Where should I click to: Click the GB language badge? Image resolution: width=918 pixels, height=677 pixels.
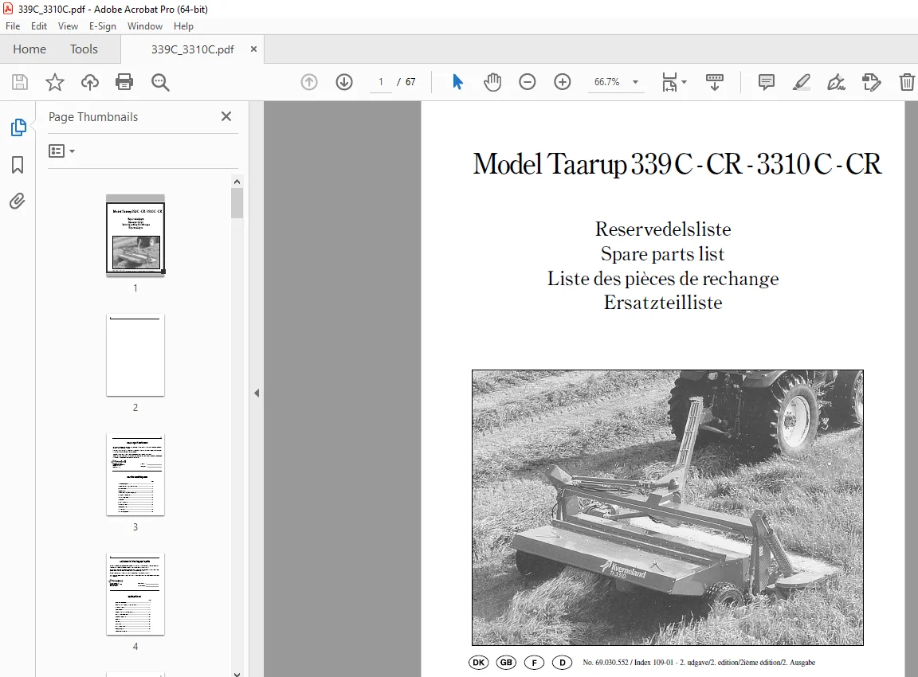coord(507,663)
